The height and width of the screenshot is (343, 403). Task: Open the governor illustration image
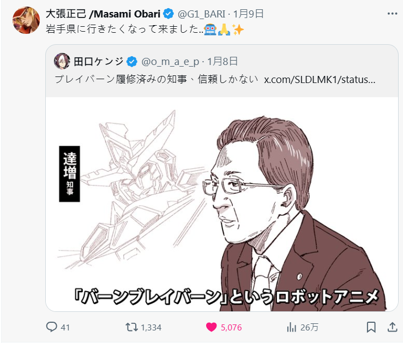point(222,204)
